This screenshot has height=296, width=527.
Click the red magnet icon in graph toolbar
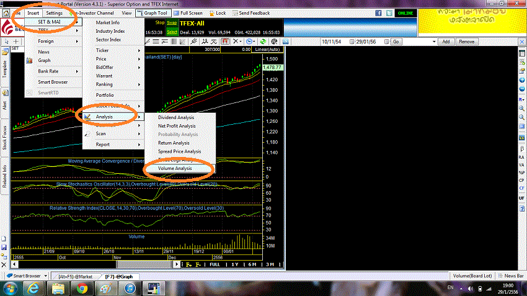(225, 42)
